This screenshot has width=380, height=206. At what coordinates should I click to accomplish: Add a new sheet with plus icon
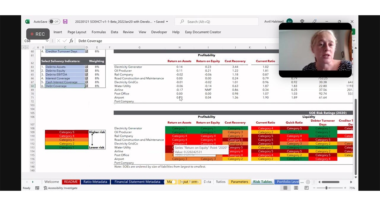[308, 182]
